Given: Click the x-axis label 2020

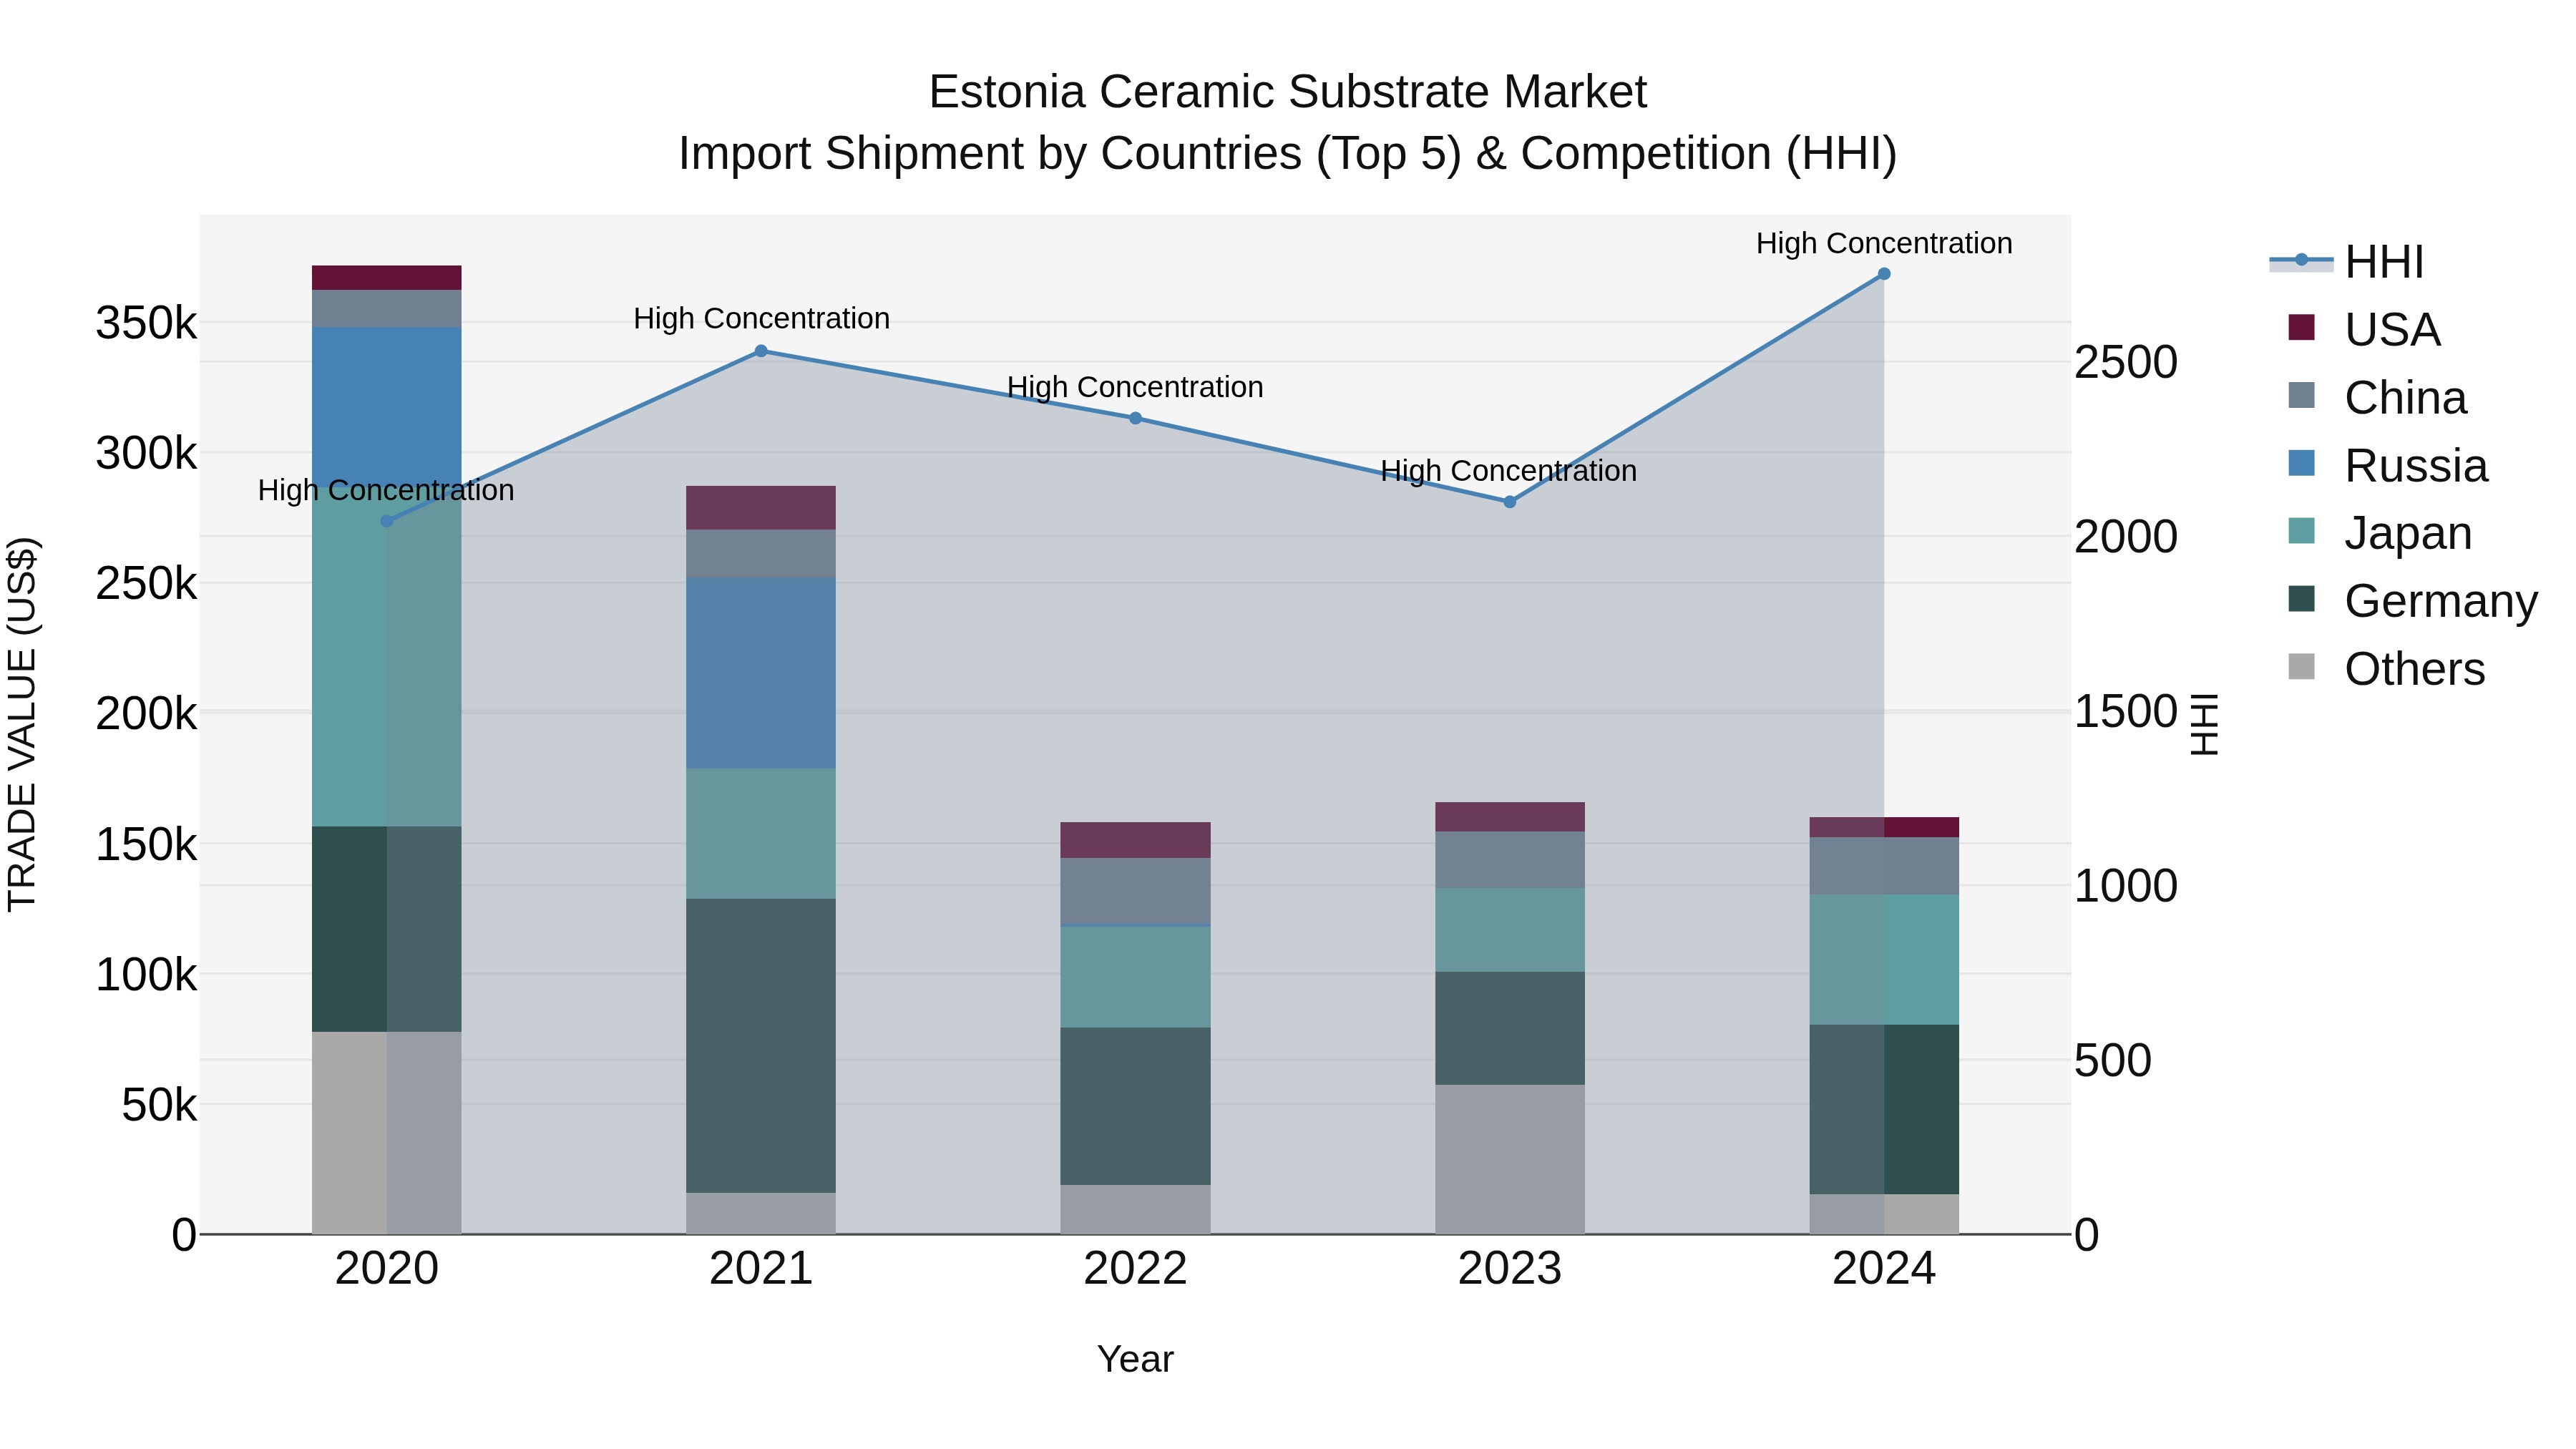Looking at the screenshot, I should tap(387, 1269).
